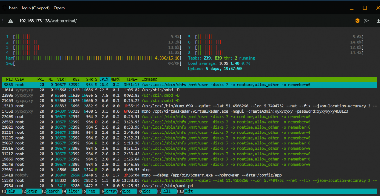Click the CPU 6 usage bar showing 14.8%

pyautogui.click(x=276, y=42)
